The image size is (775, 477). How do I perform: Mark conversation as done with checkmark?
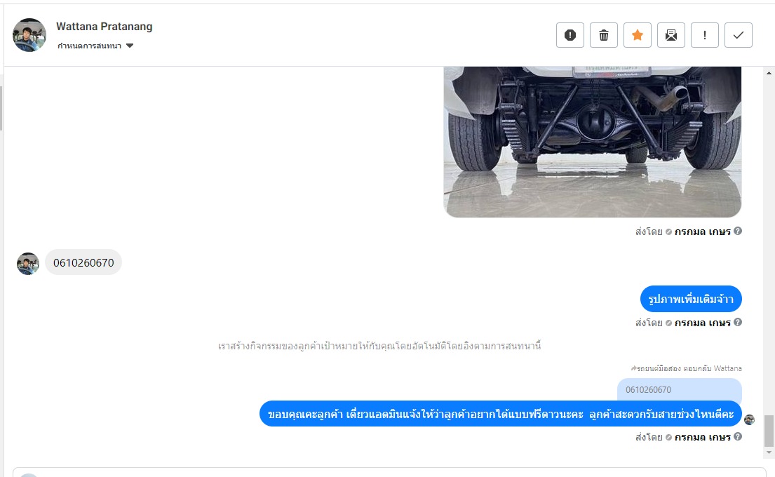739,35
